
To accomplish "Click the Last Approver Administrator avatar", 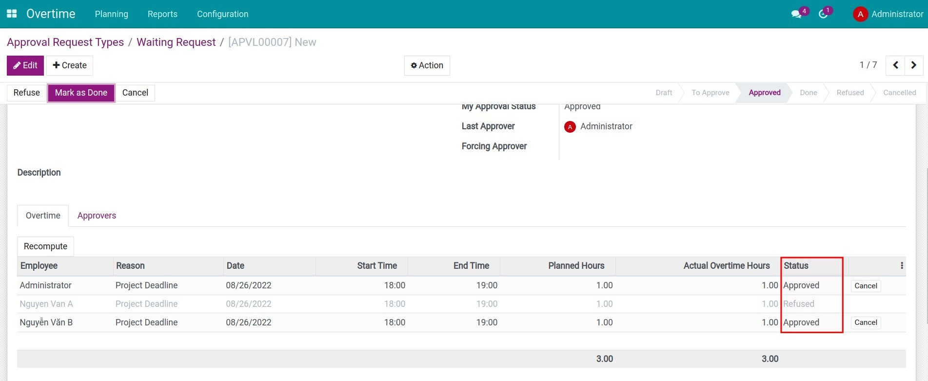I will coord(570,127).
